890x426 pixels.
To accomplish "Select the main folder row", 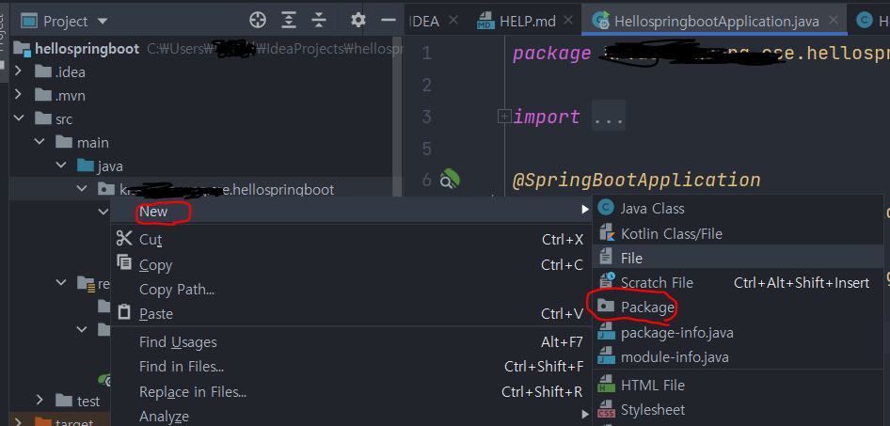I will [x=206, y=143].
